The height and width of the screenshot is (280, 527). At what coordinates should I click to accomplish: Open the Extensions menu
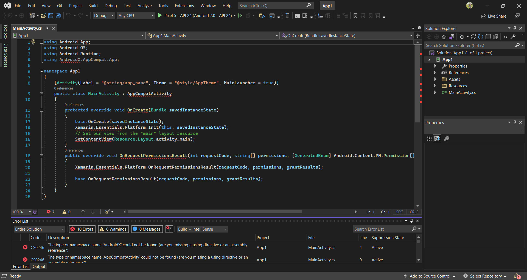(x=184, y=5)
